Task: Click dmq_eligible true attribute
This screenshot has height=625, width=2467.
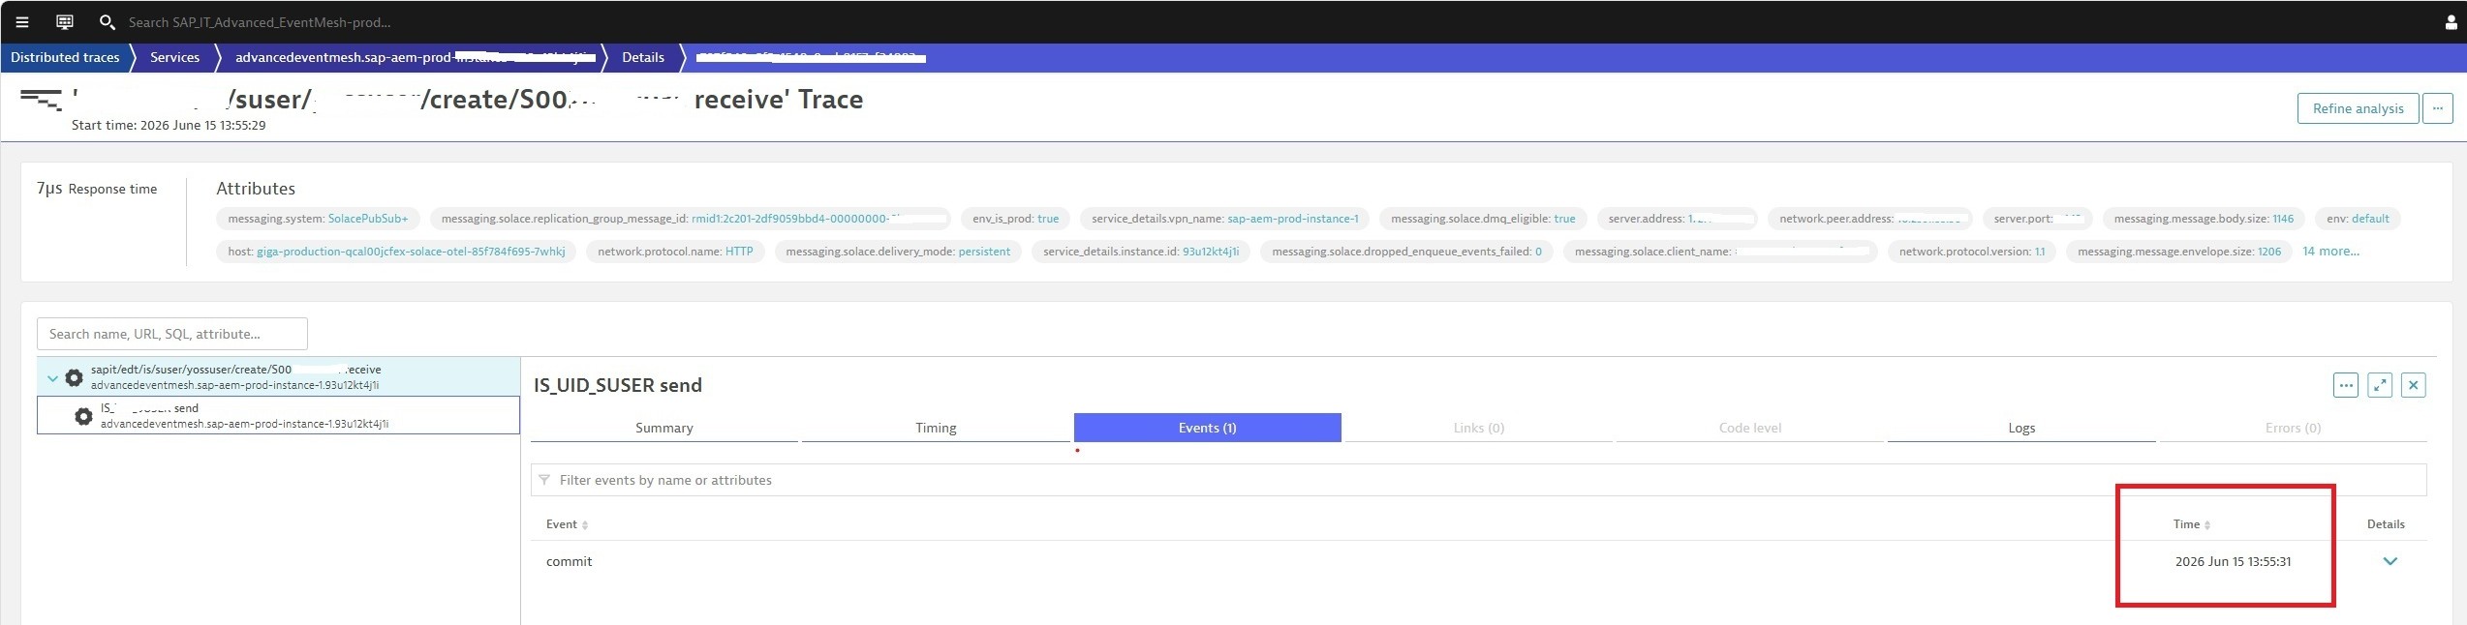Action: click(x=1483, y=219)
